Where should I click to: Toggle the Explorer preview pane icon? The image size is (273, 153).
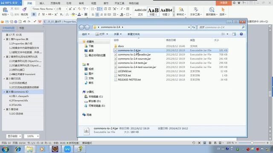coord(234,34)
